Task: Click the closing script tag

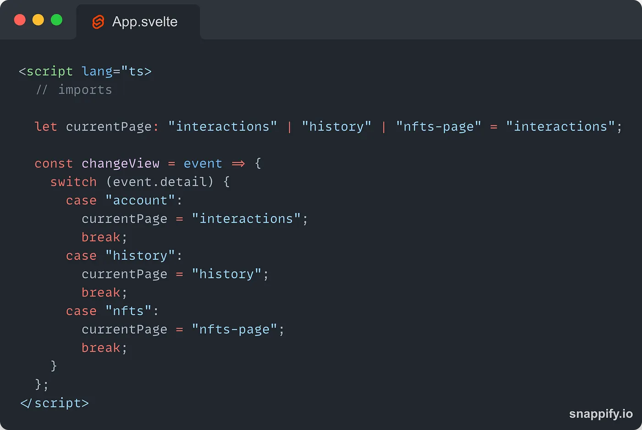Action: (x=55, y=403)
